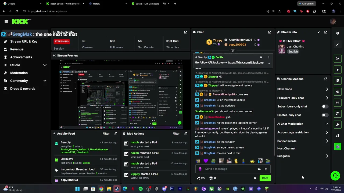Open the Kick hamburger navigation menu

click(6, 21)
